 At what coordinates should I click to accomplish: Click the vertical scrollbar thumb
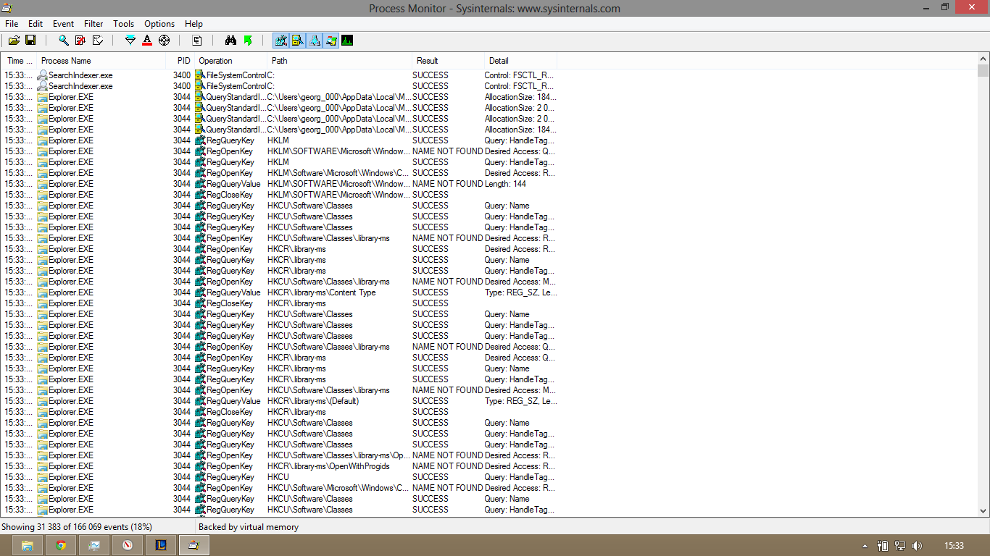click(x=983, y=71)
